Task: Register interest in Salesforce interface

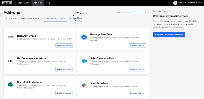Action: point(137,69)
